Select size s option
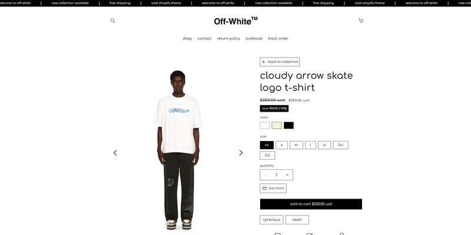The image size is (471, 235). pos(281,145)
